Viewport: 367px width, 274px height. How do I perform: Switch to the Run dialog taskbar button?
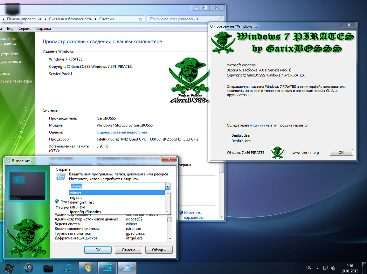point(127,268)
